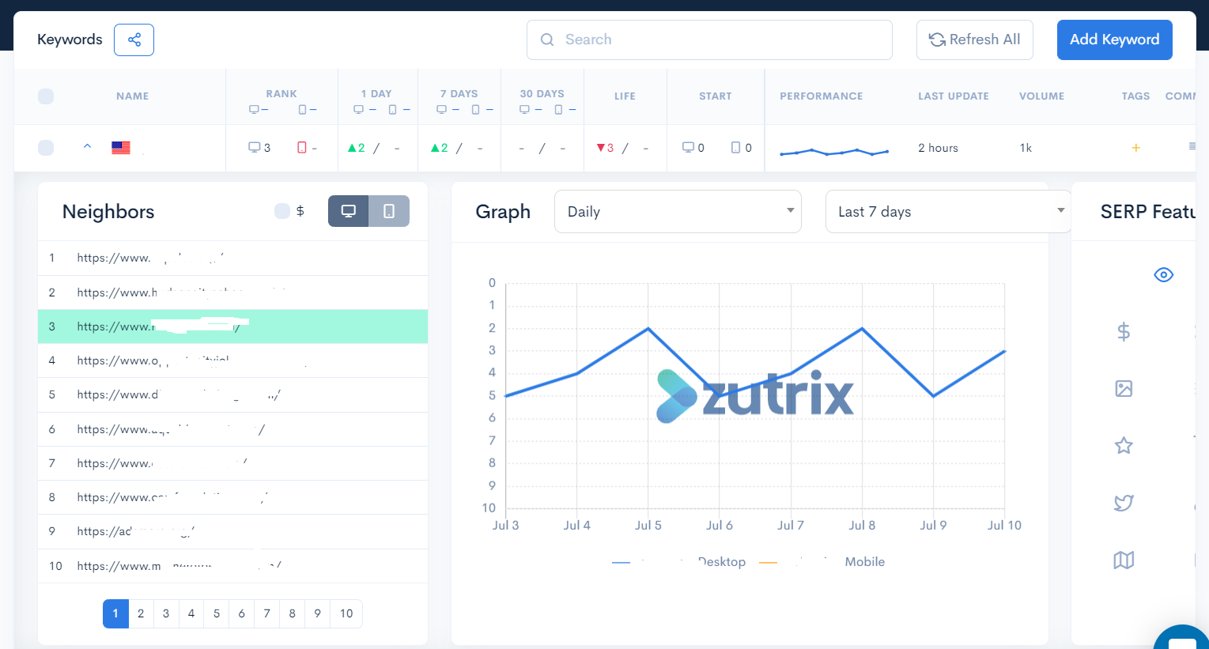
Task: Sort by the LAST UPDATE column header
Action: click(954, 96)
